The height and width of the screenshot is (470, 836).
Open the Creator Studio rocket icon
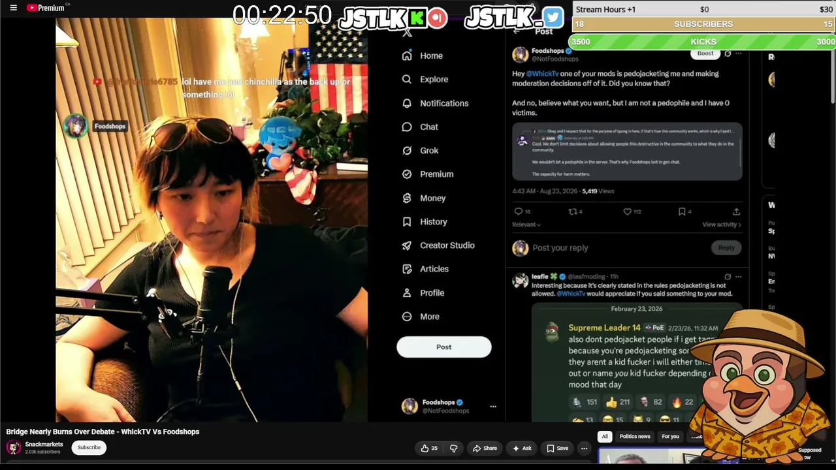click(407, 245)
